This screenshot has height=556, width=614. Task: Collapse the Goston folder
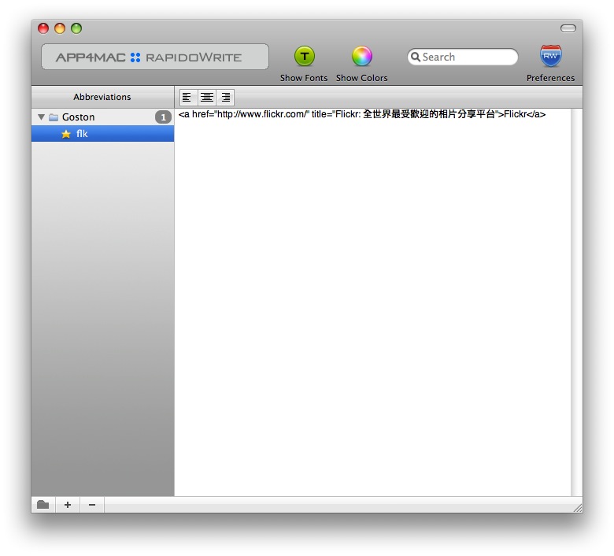[41, 117]
